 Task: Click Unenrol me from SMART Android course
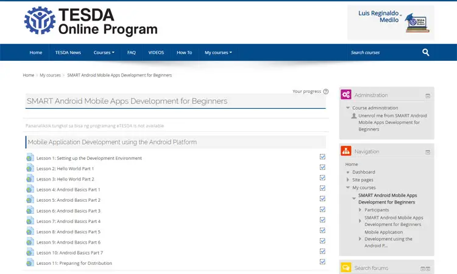pyautogui.click(x=392, y=122)
